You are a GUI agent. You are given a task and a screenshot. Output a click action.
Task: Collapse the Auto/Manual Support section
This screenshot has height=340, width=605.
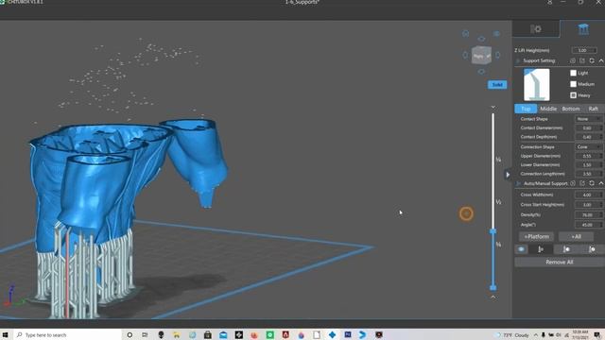coord(601,183)
